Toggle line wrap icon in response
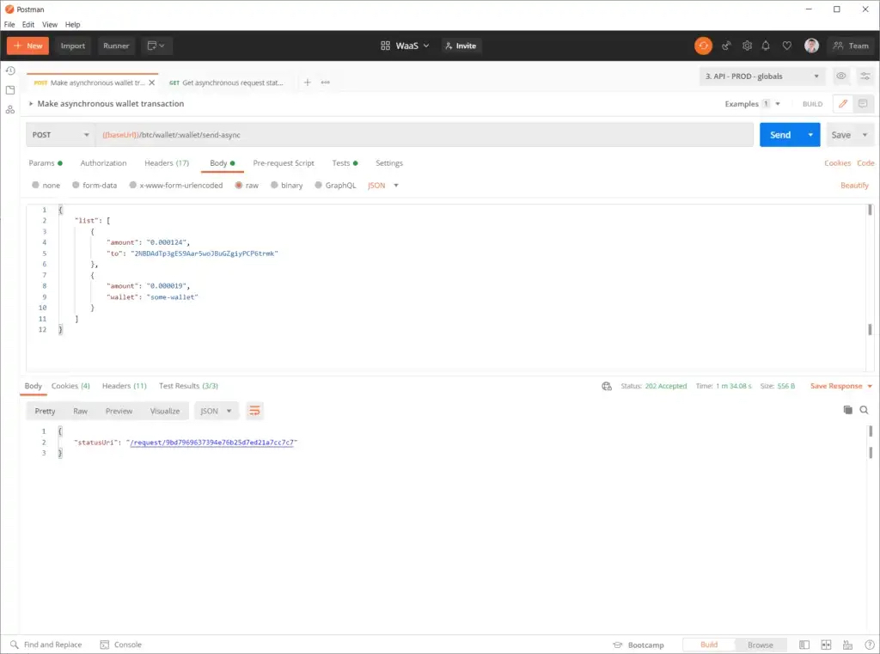The width and height of the screenshot is (880, 654). [x=254, y=411]
